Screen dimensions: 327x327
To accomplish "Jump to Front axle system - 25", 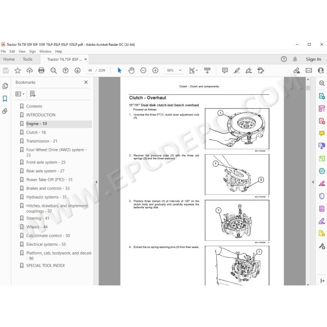I will pyautogui.click(x=46, y=162).
